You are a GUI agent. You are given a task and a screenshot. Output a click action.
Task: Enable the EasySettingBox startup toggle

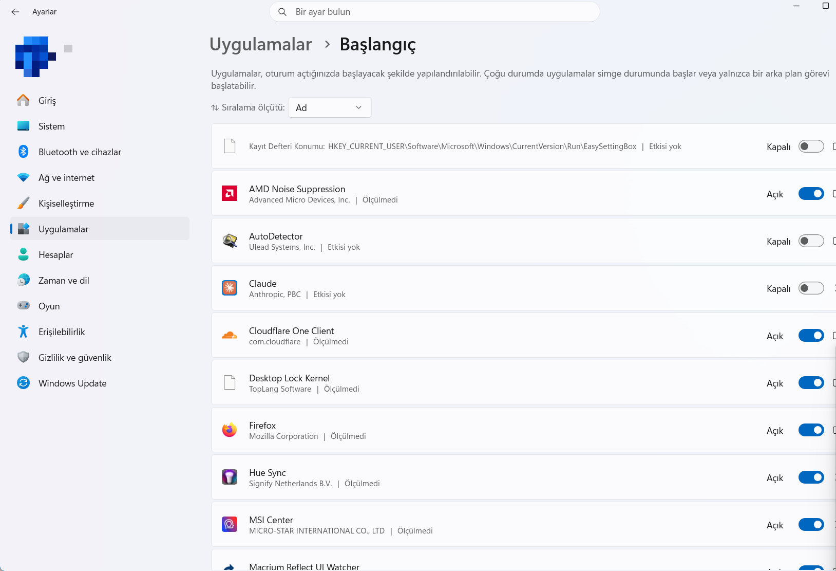point(811,146)
